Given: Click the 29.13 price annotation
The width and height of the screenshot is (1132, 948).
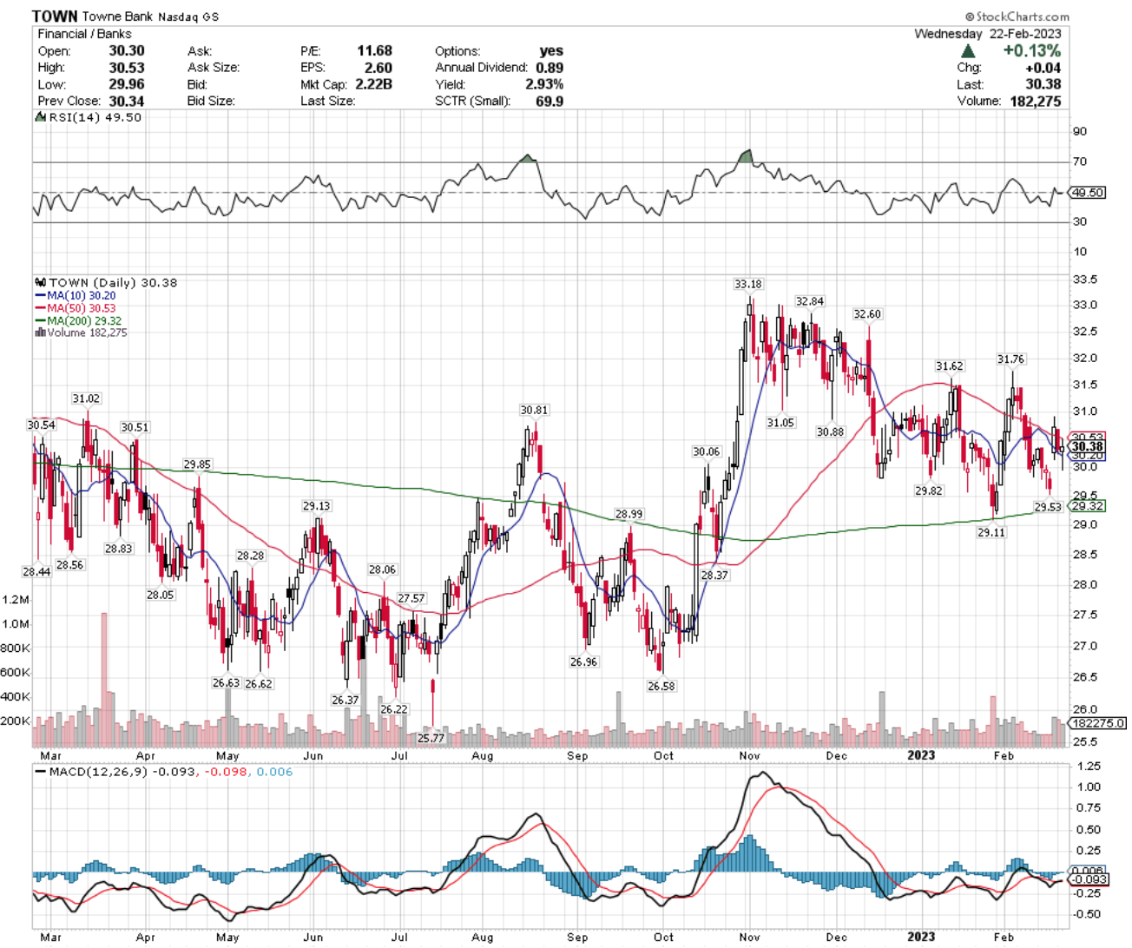Looking at the screenshot, I should click(x=316, y=506).
